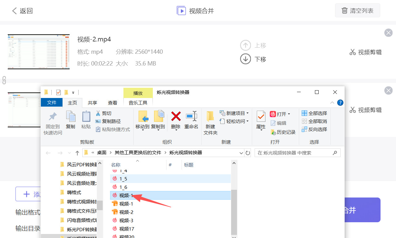Open 视频剪辑 for the second video

point(365,110)
